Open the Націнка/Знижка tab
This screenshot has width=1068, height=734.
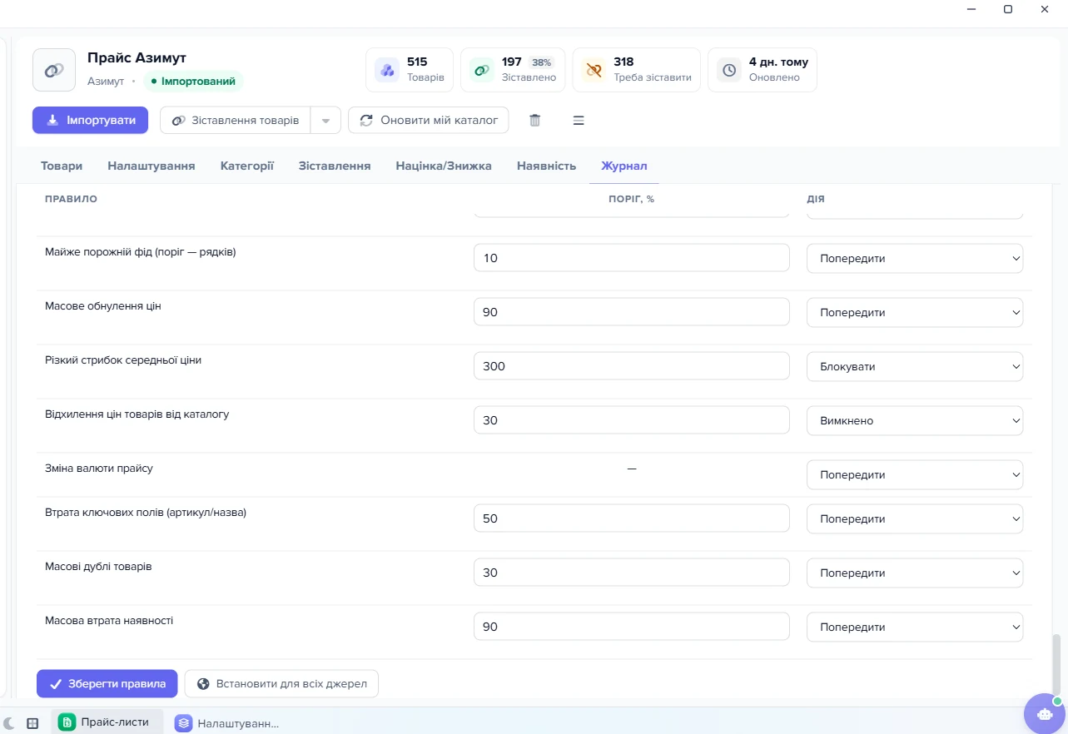click(444, 166)
